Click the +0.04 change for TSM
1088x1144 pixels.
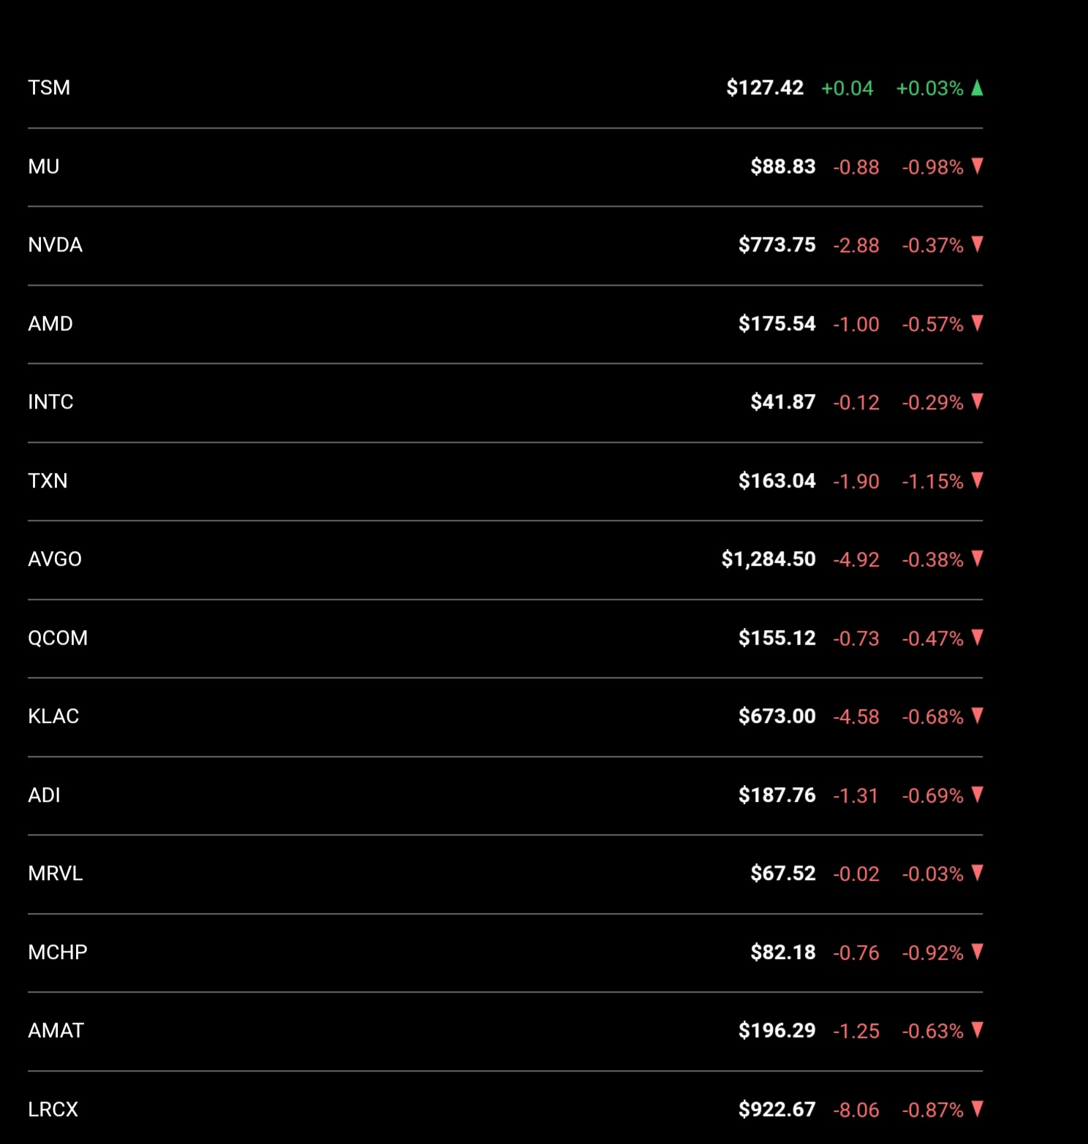[x=847, y=88]
